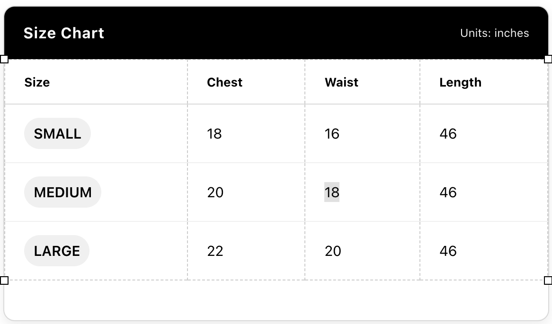
Task: Click the highlighted waist value 18 for Medium
Action: tap(332, 193)
